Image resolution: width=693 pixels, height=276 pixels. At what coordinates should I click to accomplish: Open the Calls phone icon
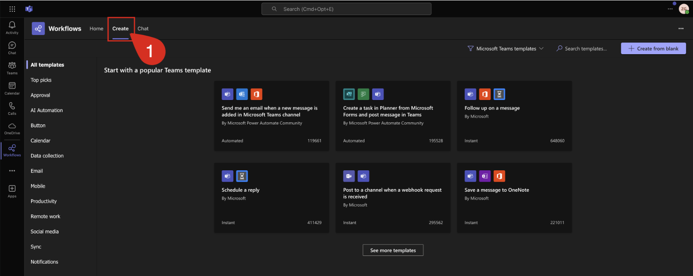[x=12, y=108]
